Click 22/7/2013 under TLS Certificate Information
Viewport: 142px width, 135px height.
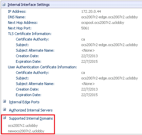pos(89,56)
